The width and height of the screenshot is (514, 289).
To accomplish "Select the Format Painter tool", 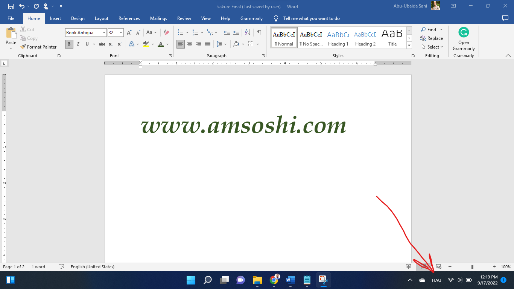I will pyautogui.click(x=38, y=47).
